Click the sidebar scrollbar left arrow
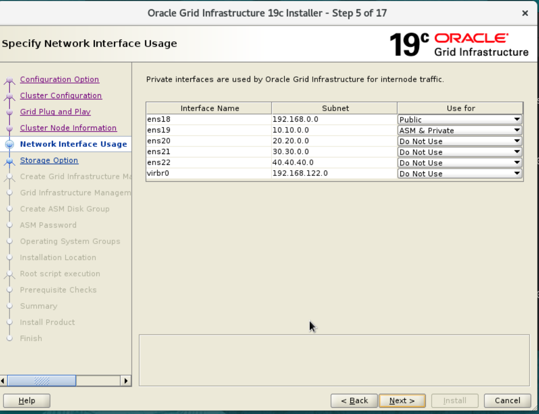The height and width of the screenshot is (414, 539). 3,381
